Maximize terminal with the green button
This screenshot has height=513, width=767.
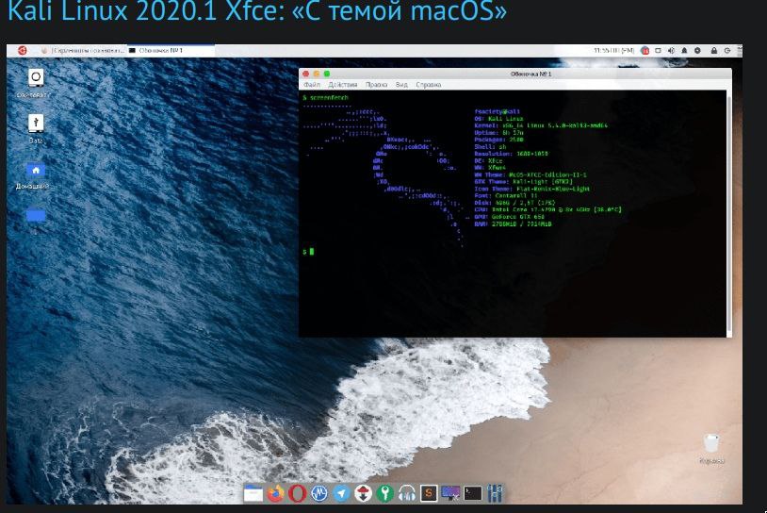pos(327,74)
